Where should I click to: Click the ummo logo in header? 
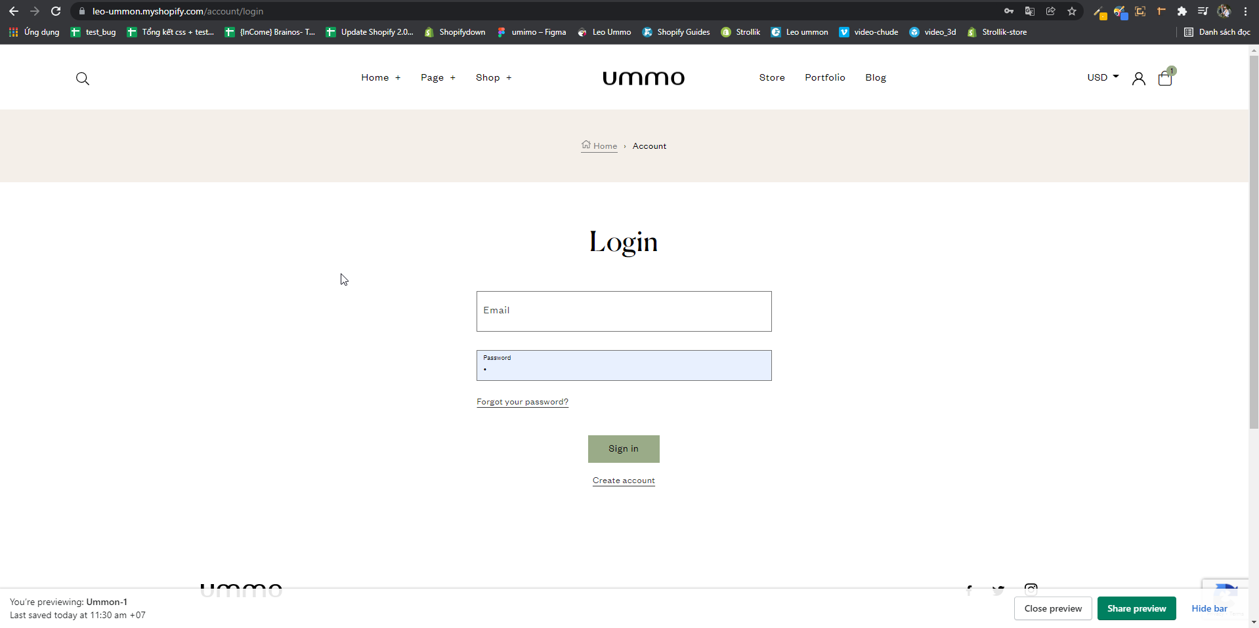point(643,78)
